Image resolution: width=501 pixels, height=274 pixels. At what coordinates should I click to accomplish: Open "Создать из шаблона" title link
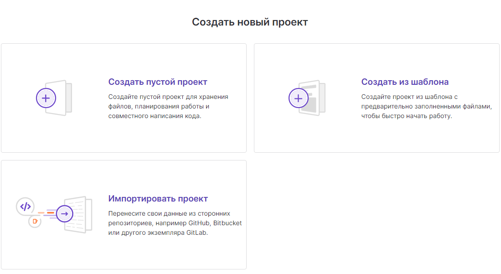405,82
